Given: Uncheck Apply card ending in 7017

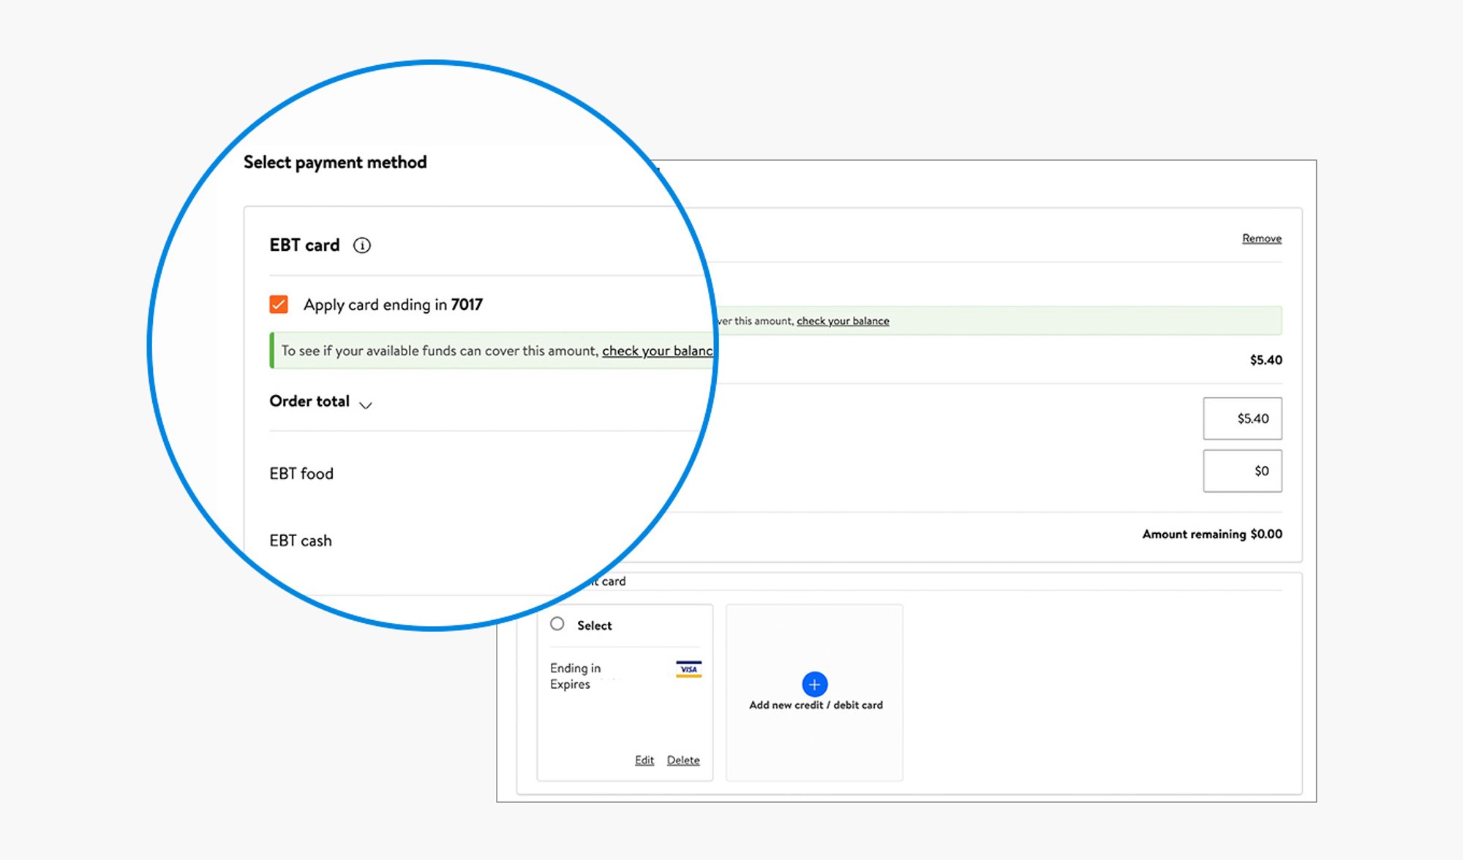Looking at the screenshot, I should pos(279,304).
